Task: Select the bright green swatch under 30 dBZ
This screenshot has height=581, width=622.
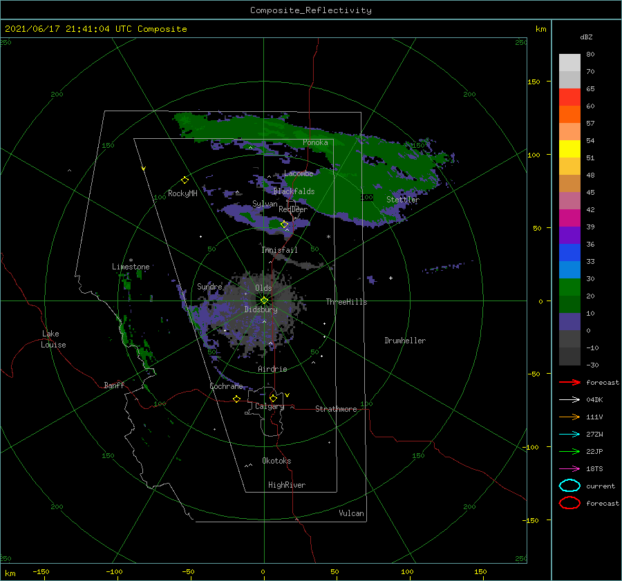Action: [x=569, y=287]
